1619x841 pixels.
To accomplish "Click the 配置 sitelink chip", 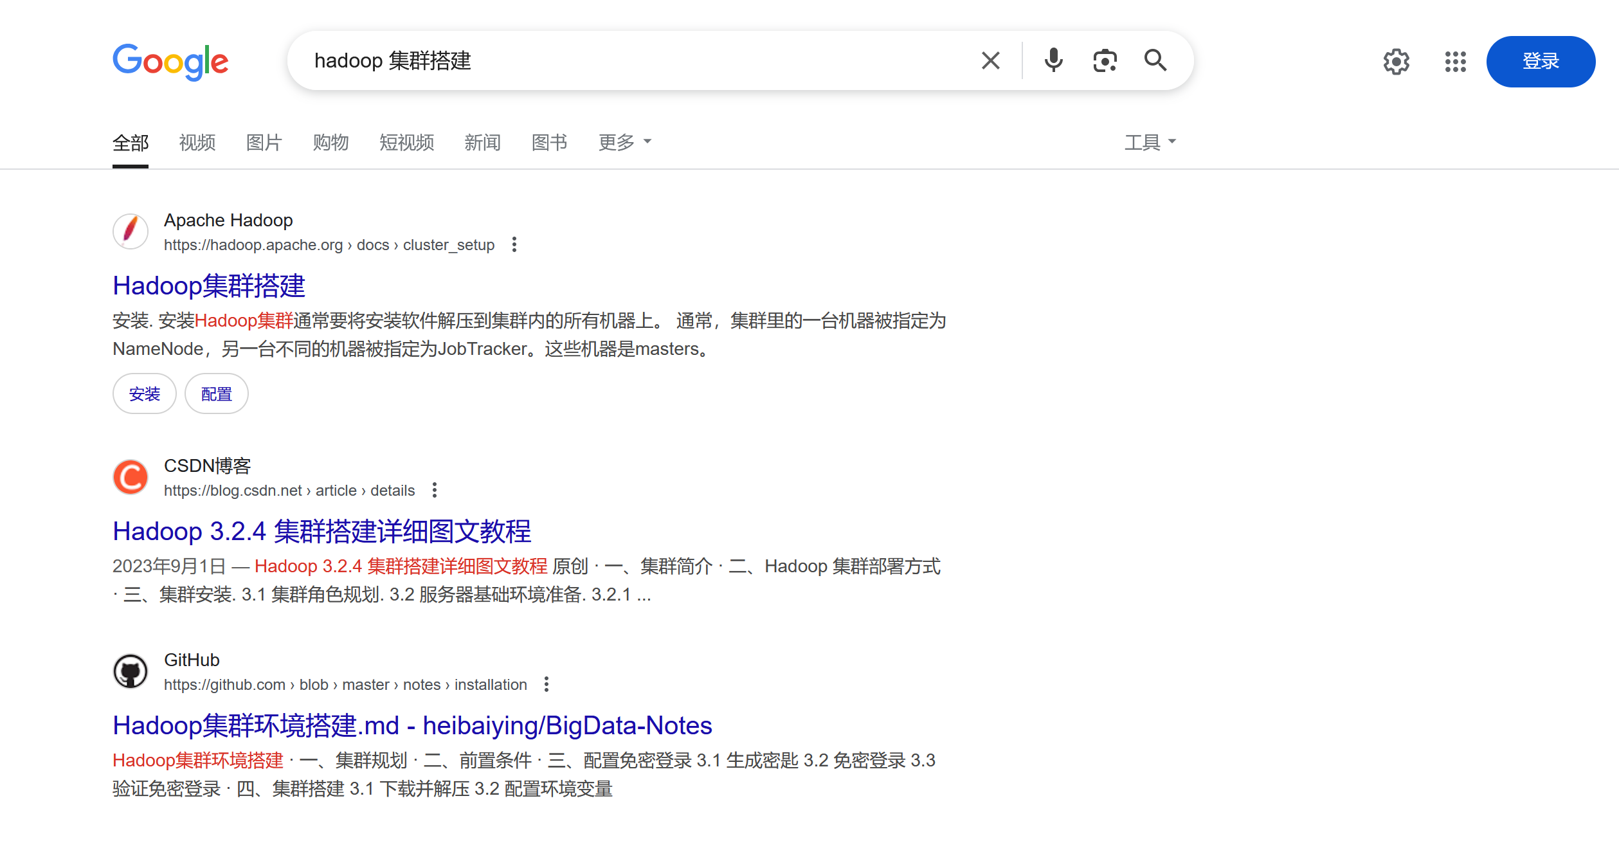I will tap(217, 393).
